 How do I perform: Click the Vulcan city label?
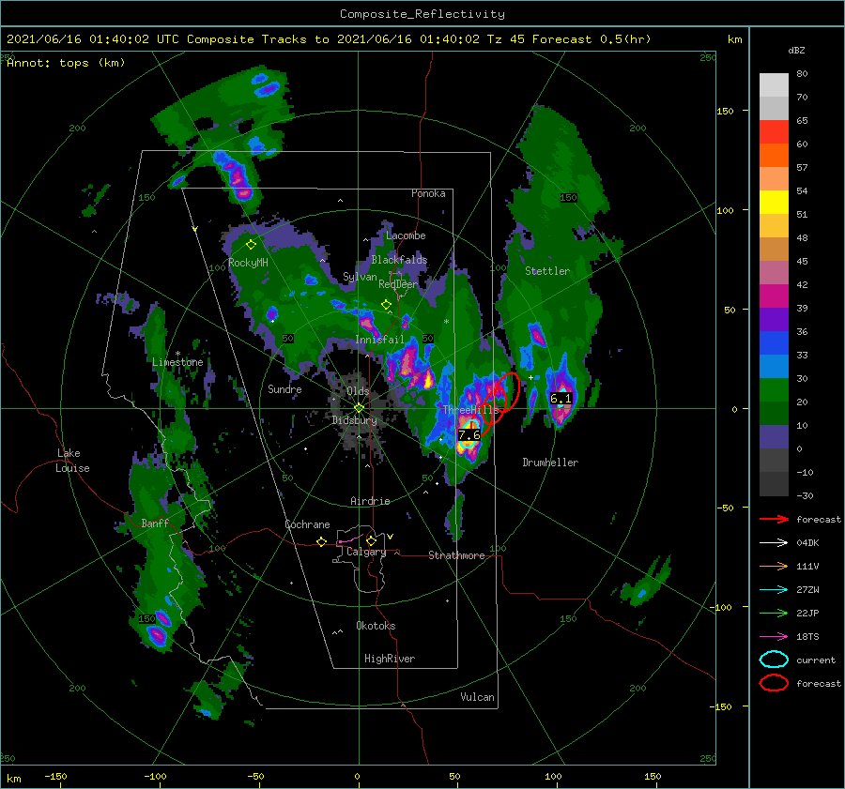click(x=478, y=697)
